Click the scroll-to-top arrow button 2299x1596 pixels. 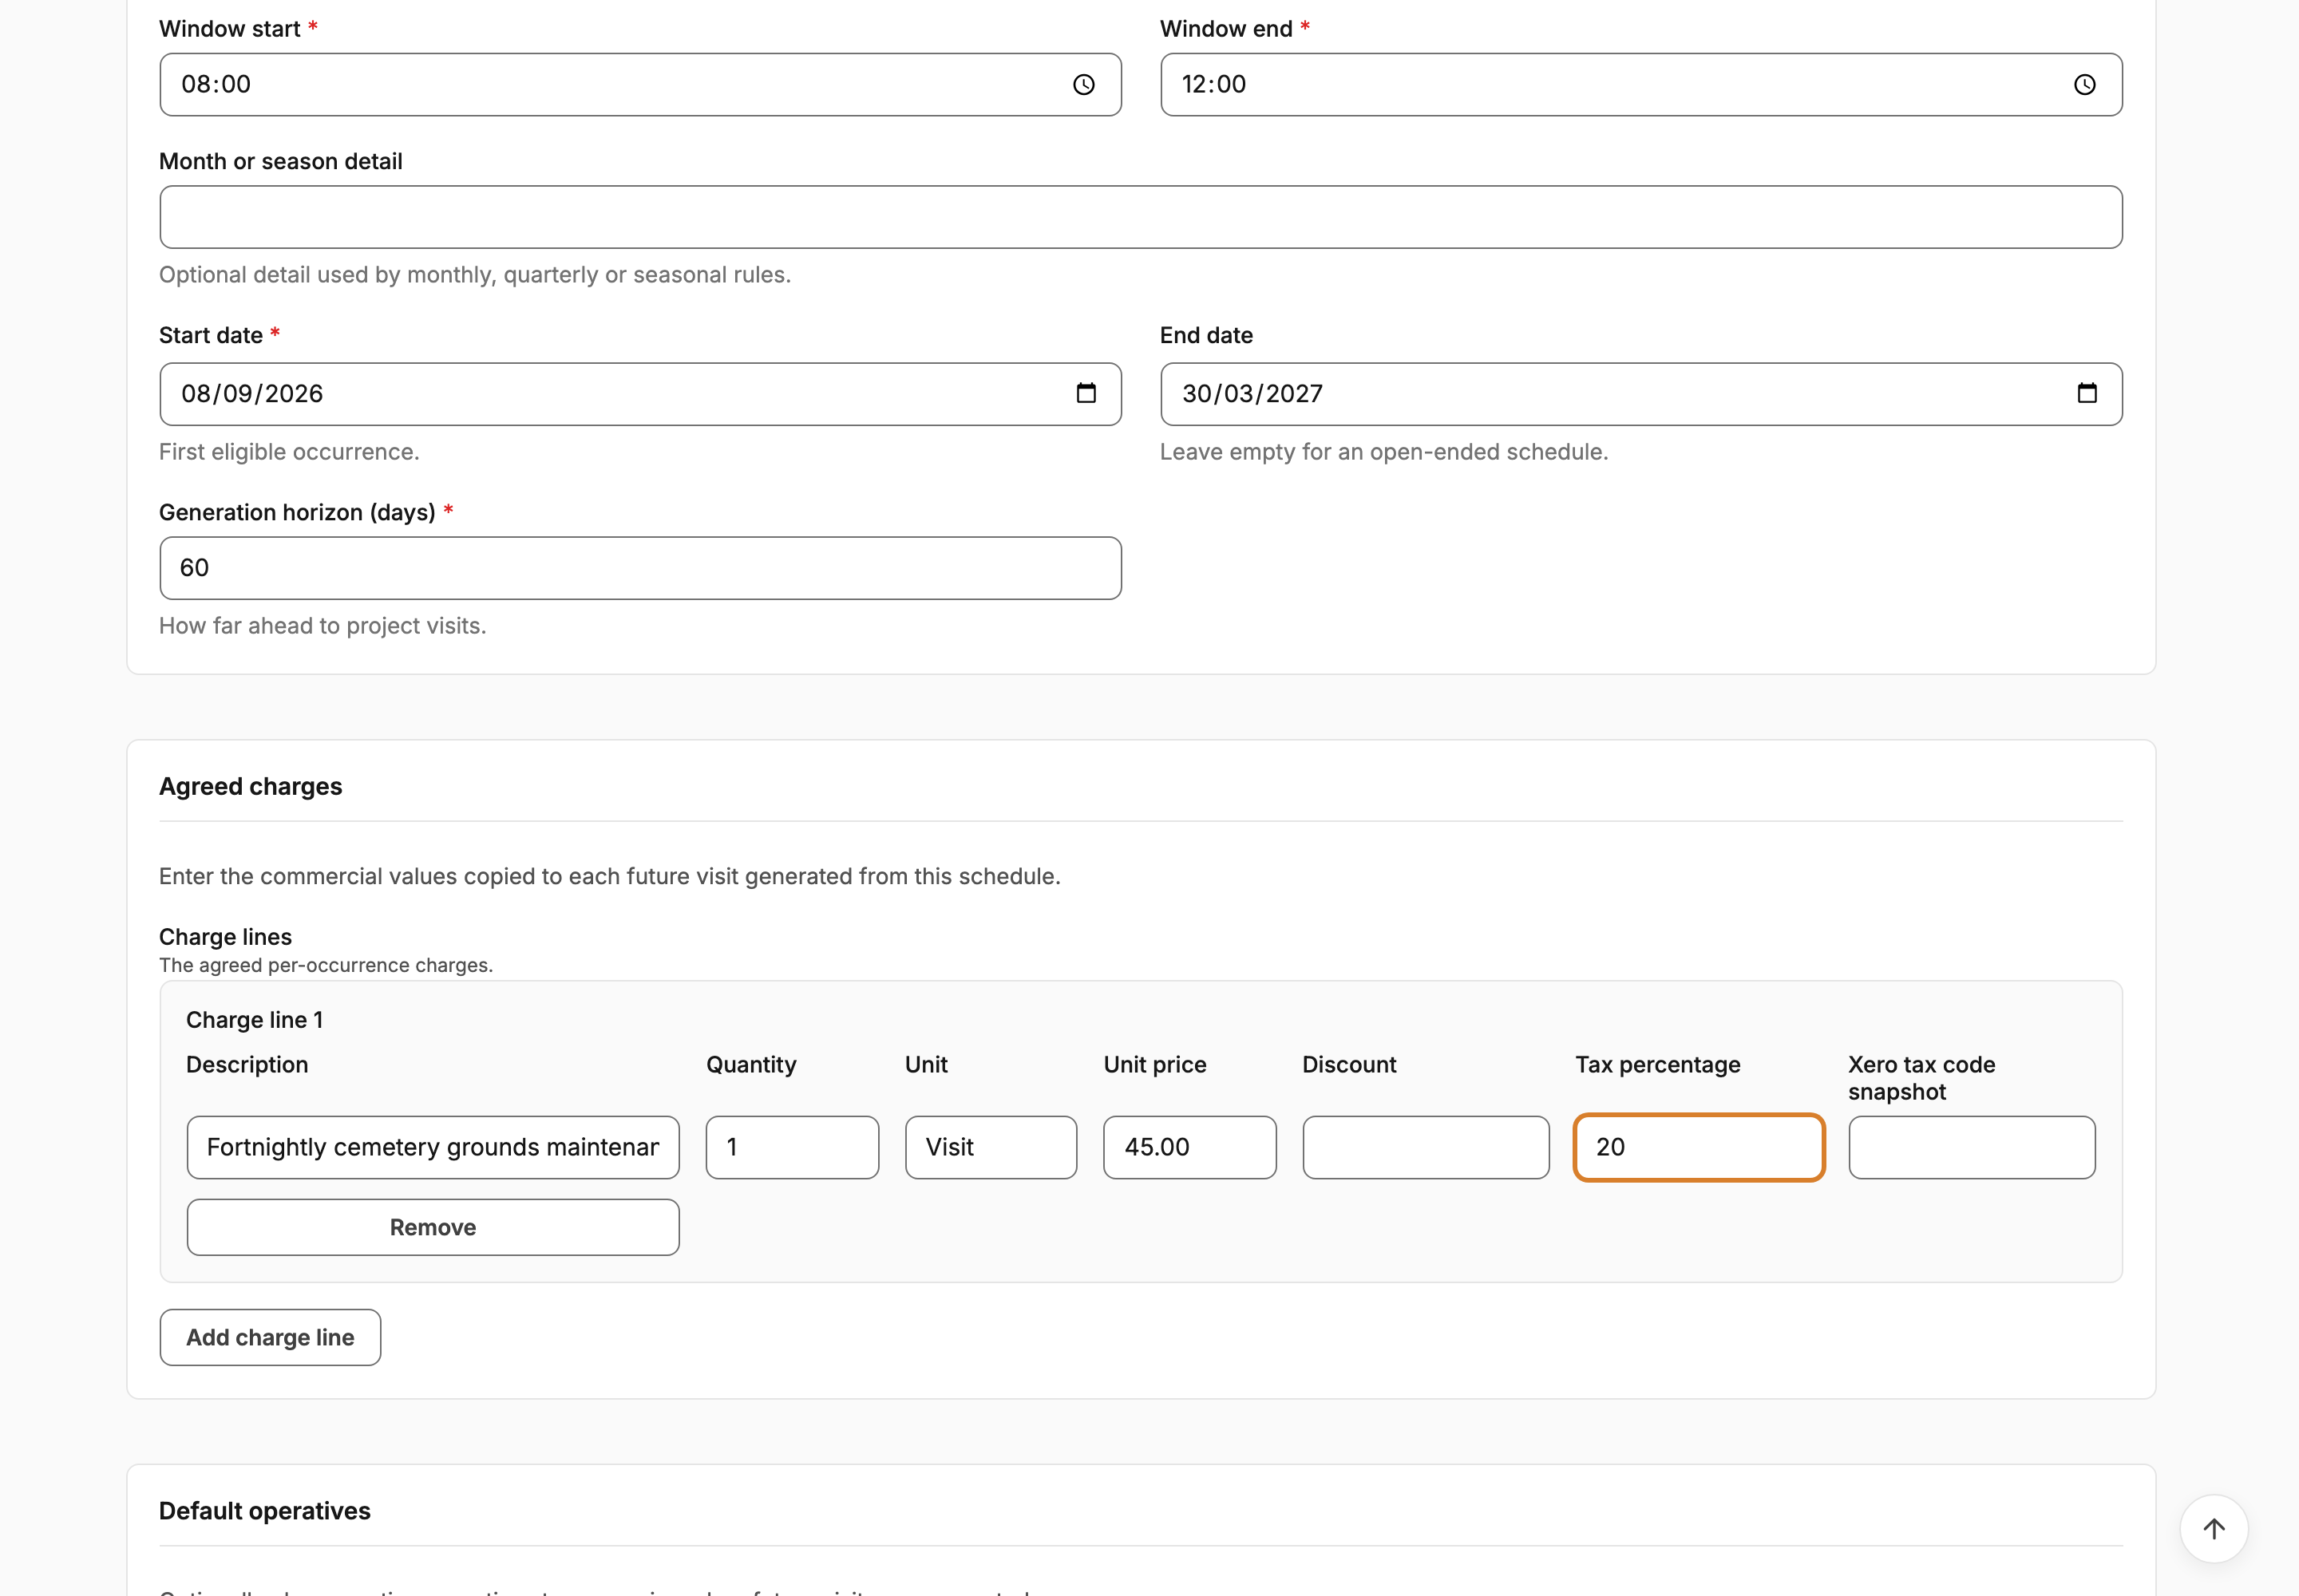pyautogui.click(x=2213, y=1528)
